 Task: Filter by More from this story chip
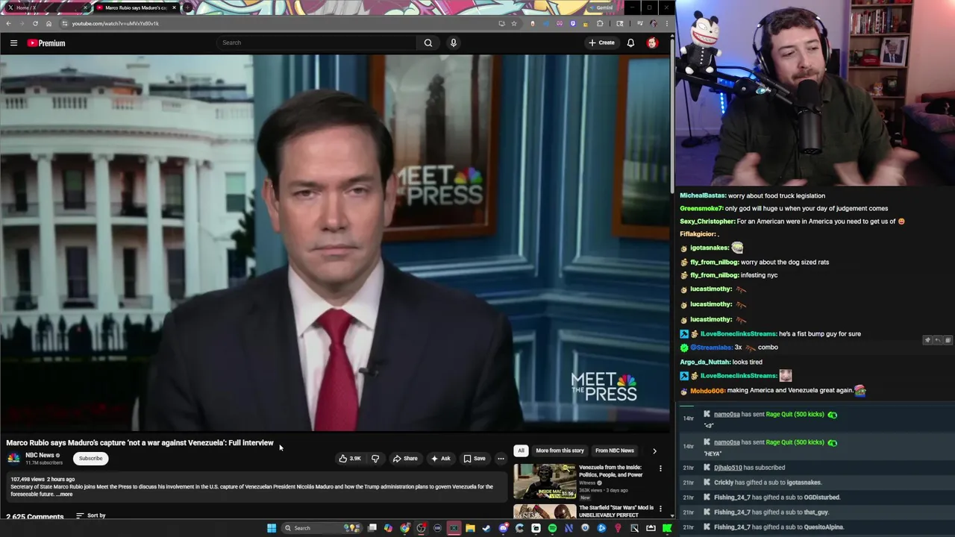pyautogui.click(x=560, y=450)
